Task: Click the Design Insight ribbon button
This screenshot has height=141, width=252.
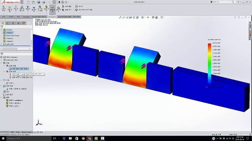Action: (x=67, y=6)
